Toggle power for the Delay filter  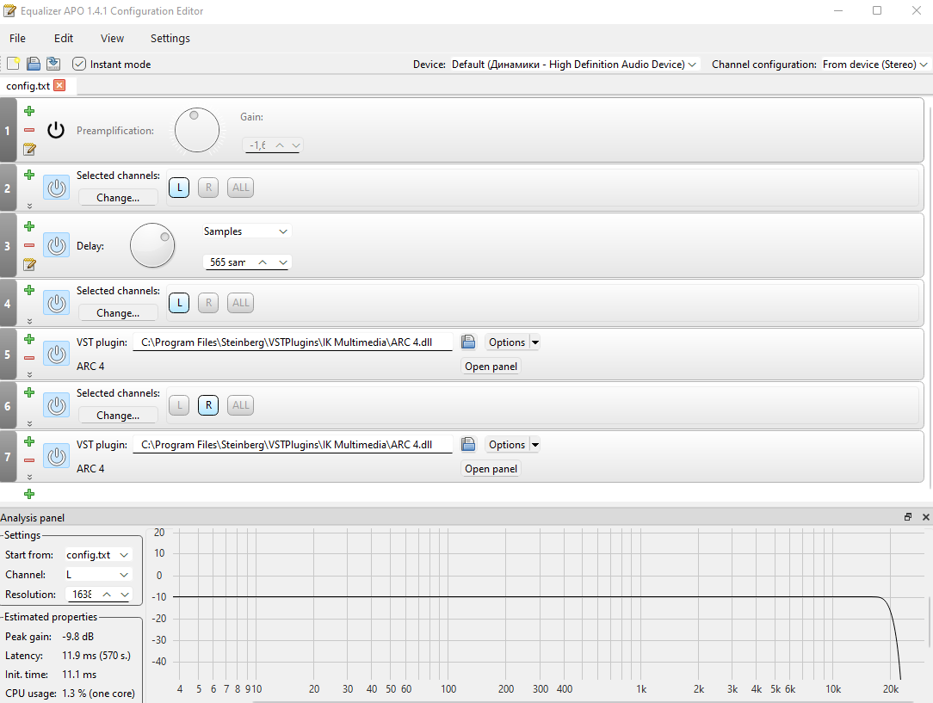[57, 245]
